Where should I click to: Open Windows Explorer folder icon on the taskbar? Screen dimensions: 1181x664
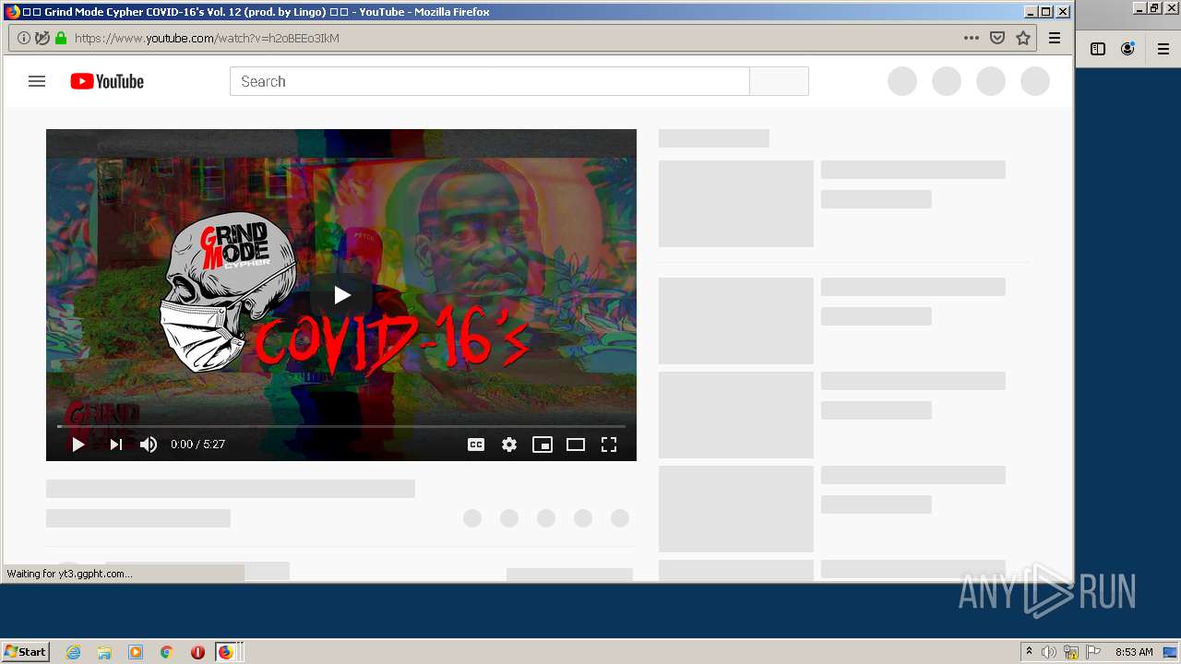(104, 652)
